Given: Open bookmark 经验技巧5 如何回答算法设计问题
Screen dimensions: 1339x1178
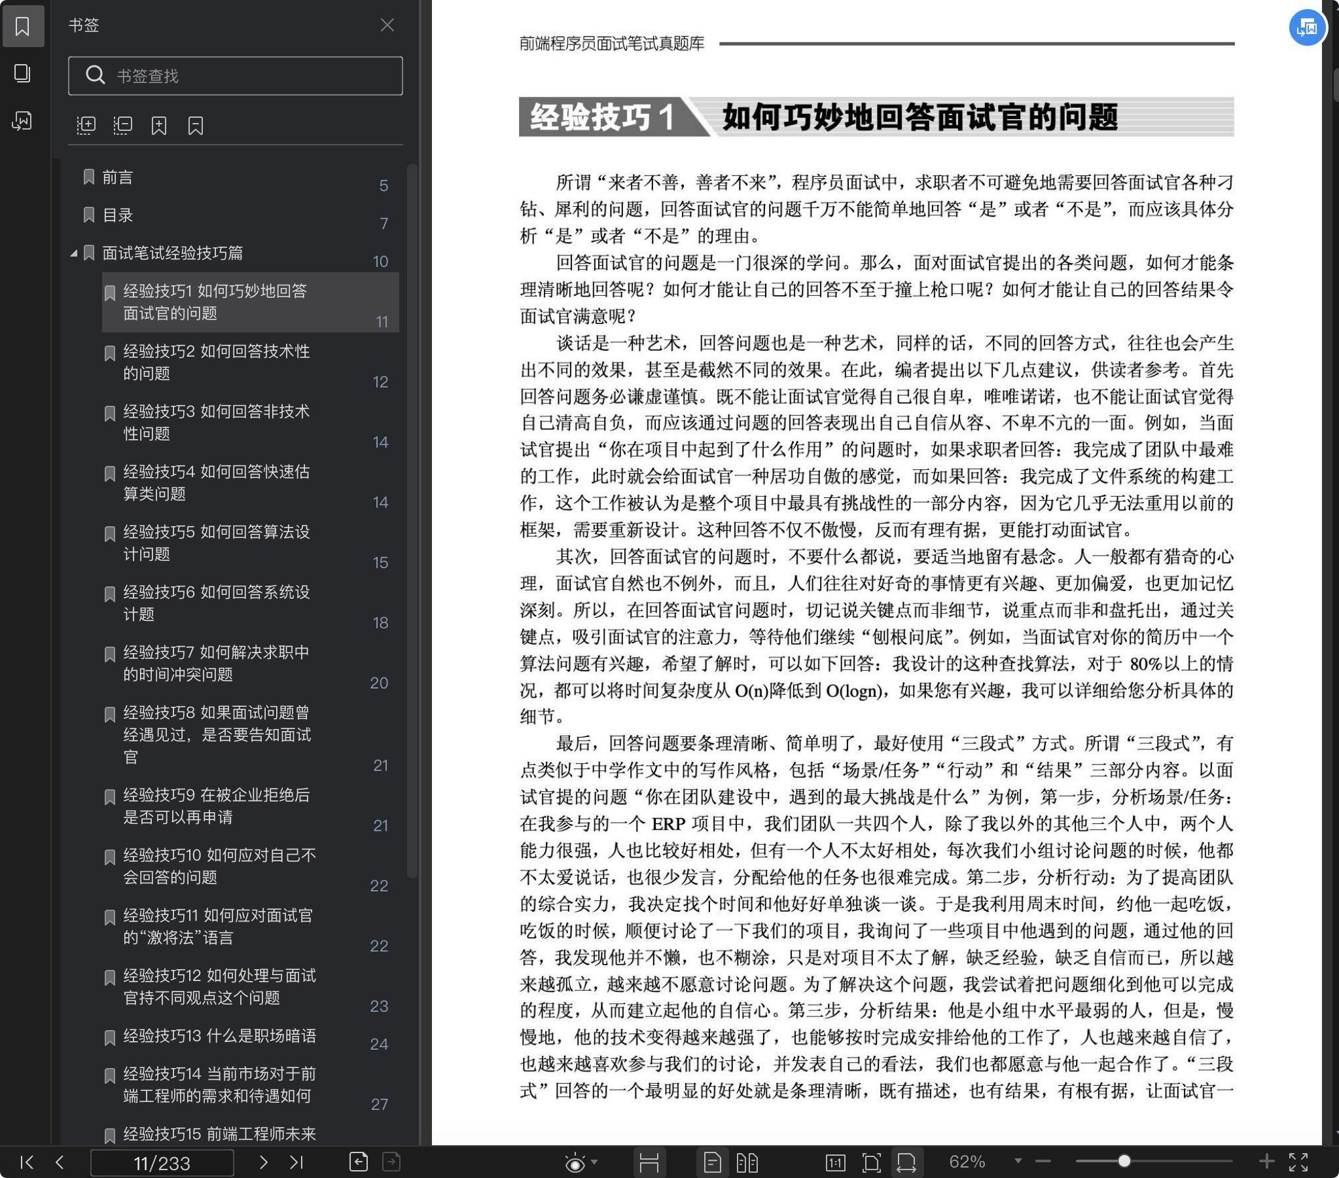Looking at the screenshot, I should coord(250,544).
